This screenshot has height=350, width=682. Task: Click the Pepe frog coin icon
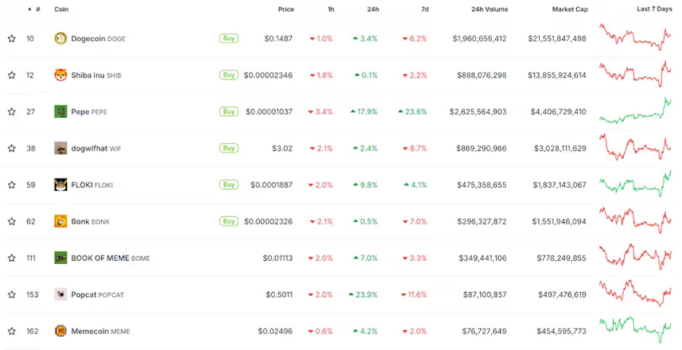coord(61,112)
